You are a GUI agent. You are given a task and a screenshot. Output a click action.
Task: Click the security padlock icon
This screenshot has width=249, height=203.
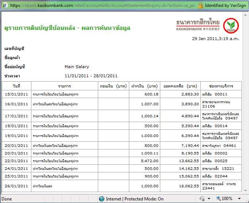tap(200, 5)
